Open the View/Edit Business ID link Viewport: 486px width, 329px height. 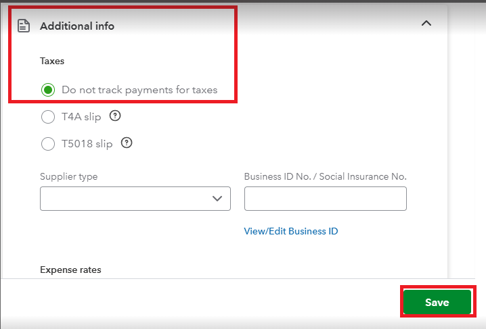click(x=291, y=231)
